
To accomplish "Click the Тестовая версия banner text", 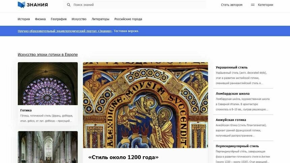I will point(126,31).
